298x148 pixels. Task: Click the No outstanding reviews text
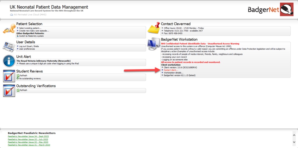coord(30,78)
